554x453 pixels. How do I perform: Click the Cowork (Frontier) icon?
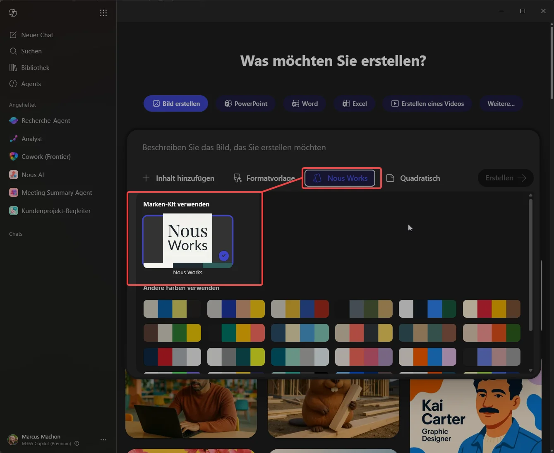14,157
